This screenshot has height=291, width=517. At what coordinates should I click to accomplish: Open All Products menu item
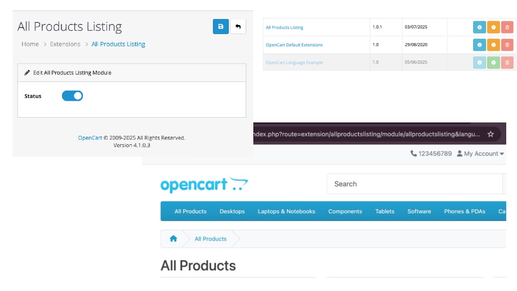(x=190, y=211)
